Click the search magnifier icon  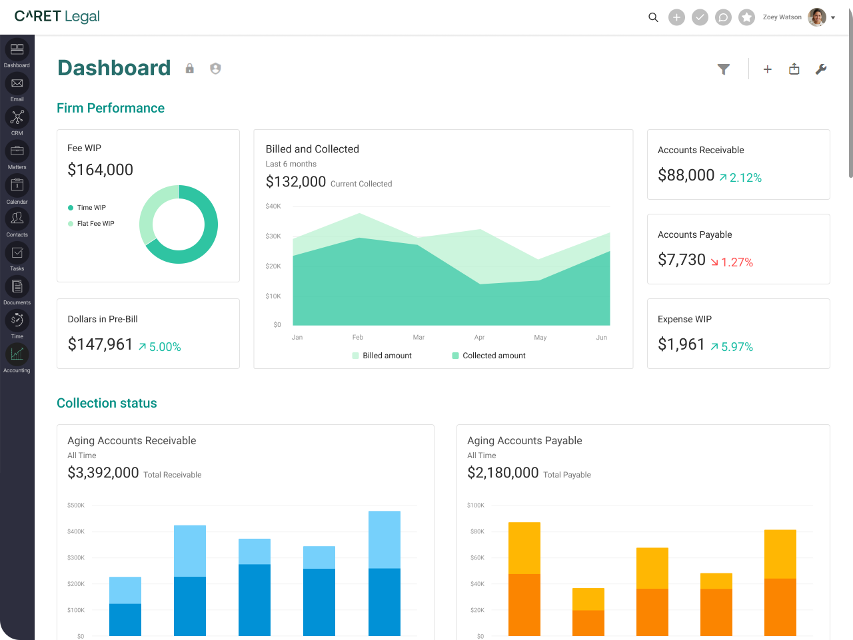coord(653,17)
